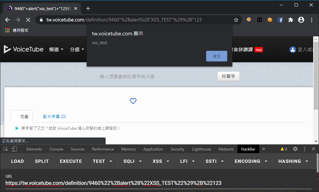Activate DevTools element inspector tool
This screenshot has height=192, width=319.
[6, 149]
